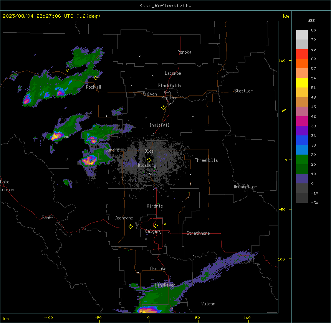Click the Base_Reflectivity title text

[165, 6]
